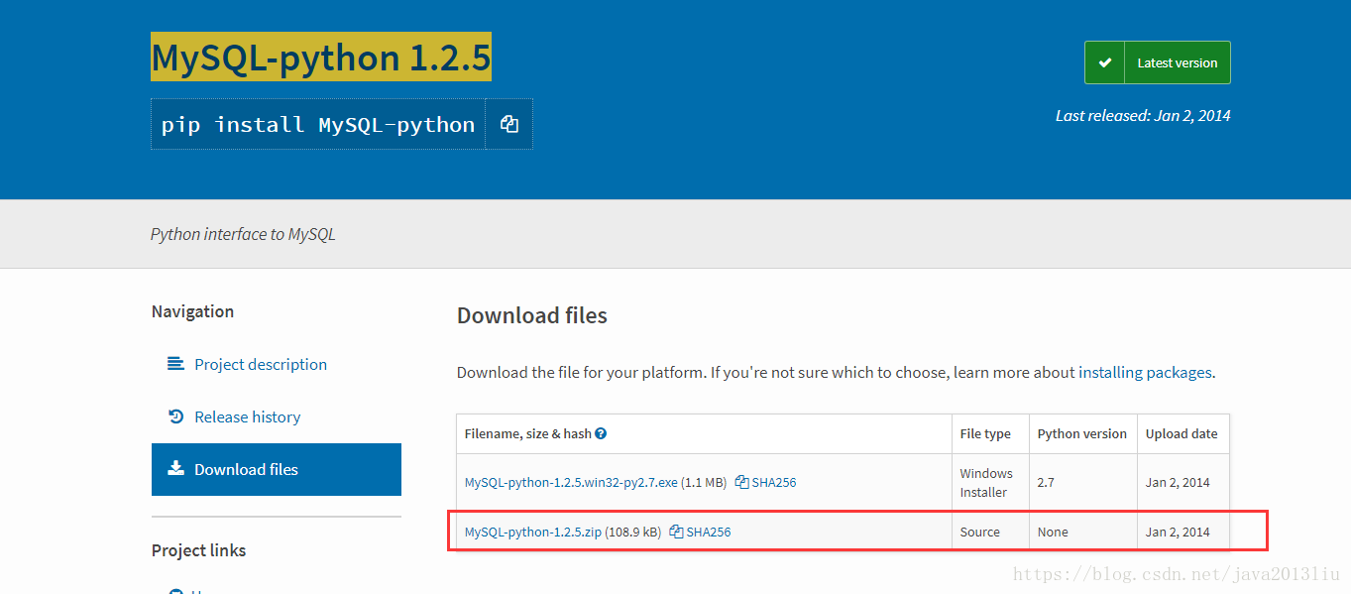The height and width of the screenshot is (594, 1351).
Task: Click SHA256 link in the zip row
Action: pyautogui.click(x=708, y=533)
